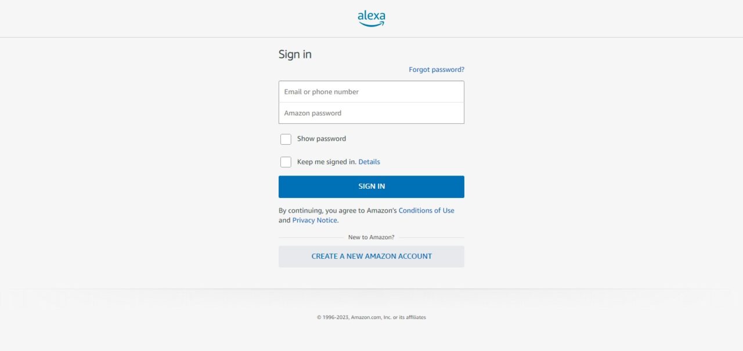This screenshot has width=743, height=351.
Task: Open the Details link
Action: [x=369, y=162]
